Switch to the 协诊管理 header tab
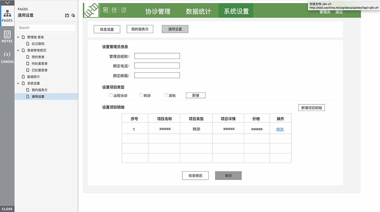This screenshot has height=212, width=380. click(158, 11)
